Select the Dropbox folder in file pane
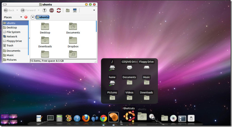 pyautogui.click(x=73, y=42)
